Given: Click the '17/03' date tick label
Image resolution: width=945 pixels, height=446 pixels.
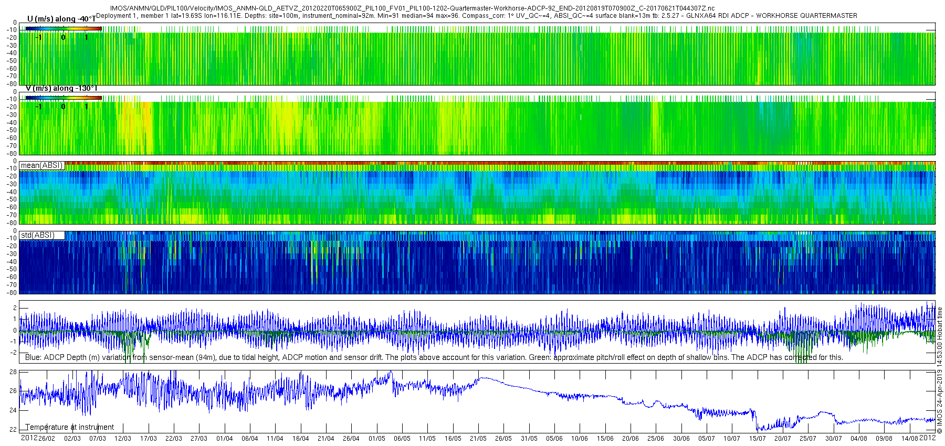Looking at the screenshot, I should pos(149,439).
